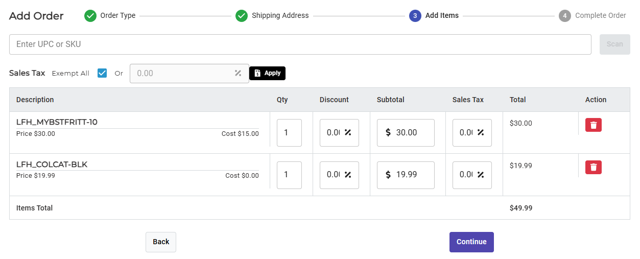Delete the LFH_MYBSTFRITT-10 item with trash icon
Image resolution: width=640 pixels, height=259 pixels.
click(x=593, y=125)
